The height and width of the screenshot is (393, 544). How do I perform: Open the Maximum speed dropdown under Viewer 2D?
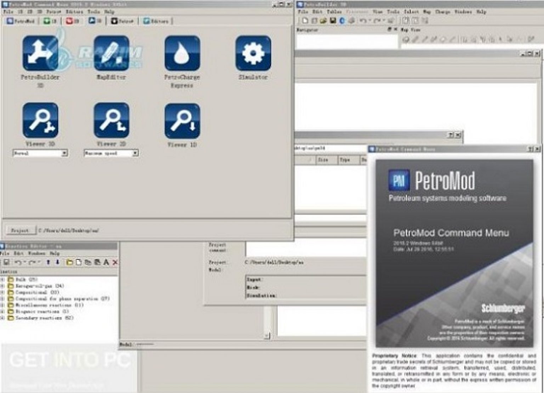pos(135,153)
